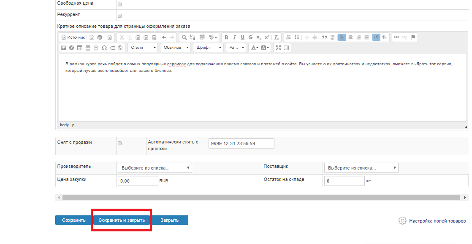Viewport: 472px width, 244px height.
Task: Open 'Настройка полей товаров' link
Action: (437, 221)
